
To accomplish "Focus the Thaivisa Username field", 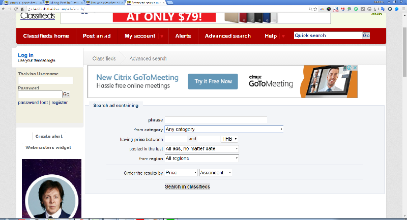I will tap(45, 80).
